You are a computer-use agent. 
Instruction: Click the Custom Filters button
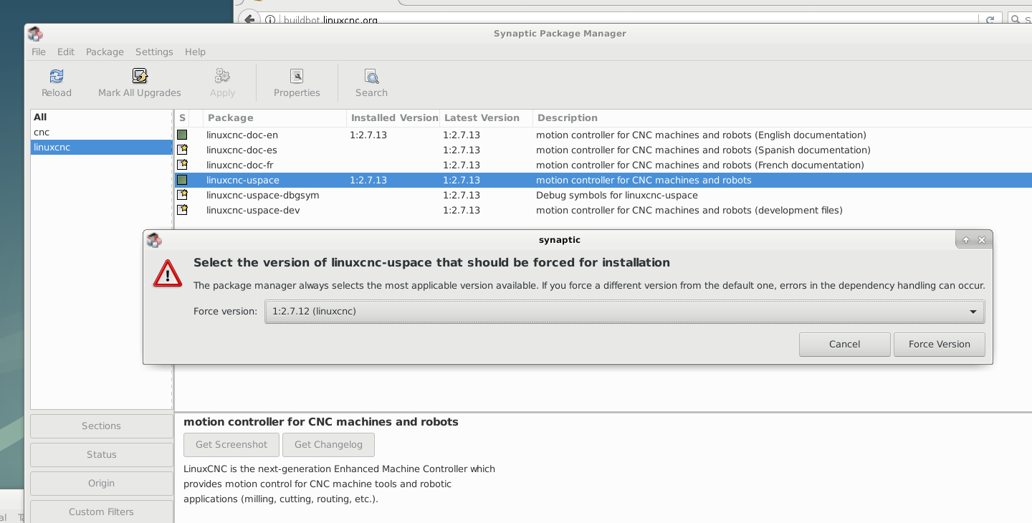[101, 512]
